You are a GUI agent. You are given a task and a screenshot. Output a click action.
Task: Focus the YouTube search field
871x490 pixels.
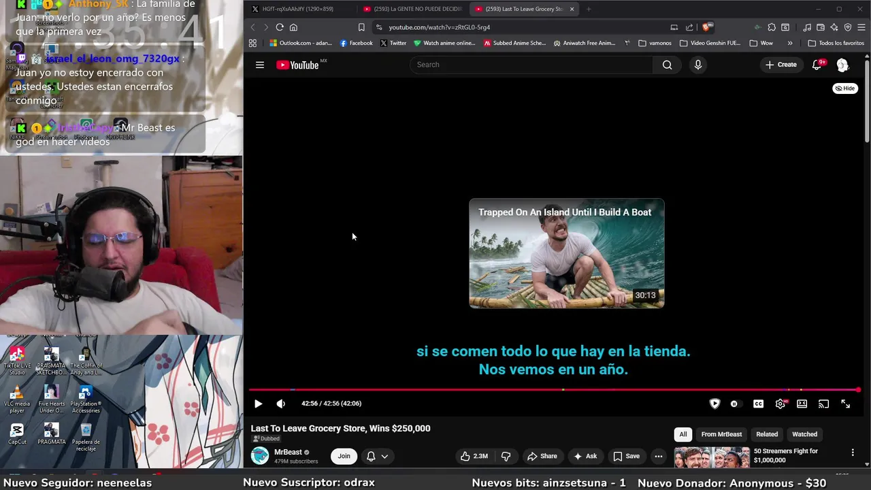531,65
